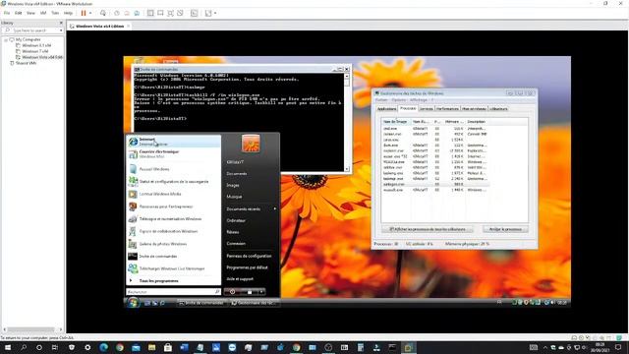Click the Vista Start orb

[134, 302]
